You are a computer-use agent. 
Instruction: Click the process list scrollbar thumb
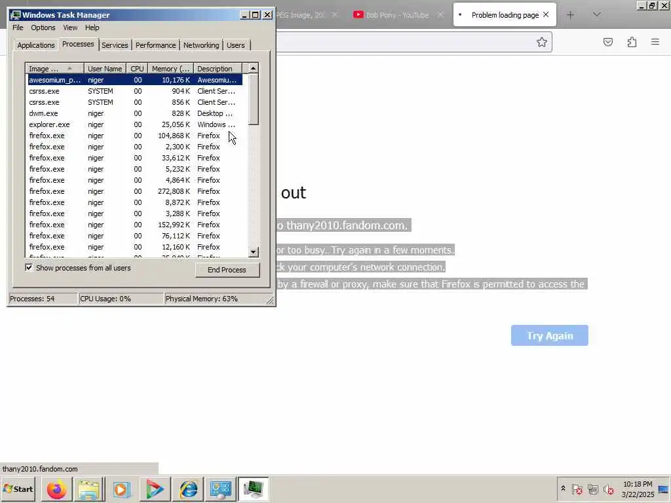254,100
